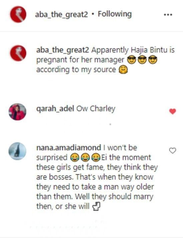Click the middle laughing emoji in comment
The width and height of the screenshot is (183, 238).
pos(85,158)
